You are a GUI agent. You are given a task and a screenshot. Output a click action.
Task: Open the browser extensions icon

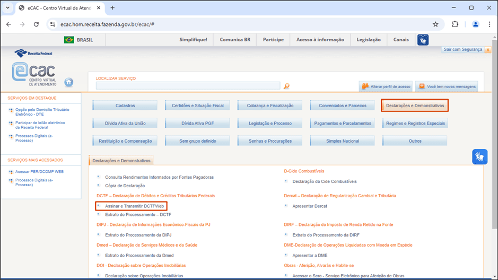coord(455,24)
